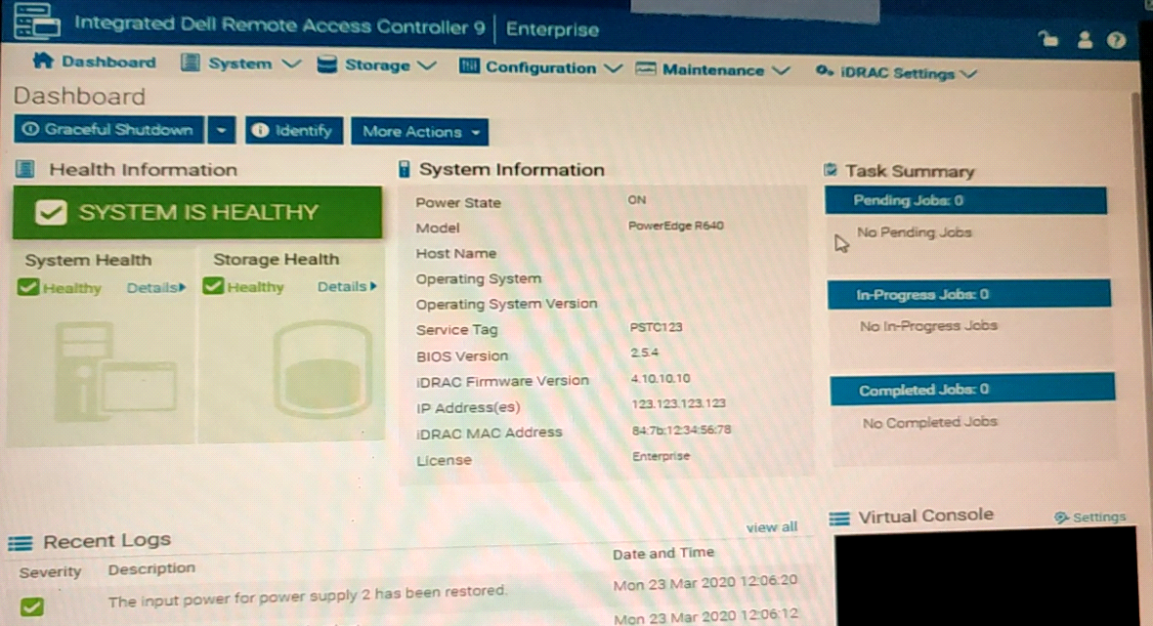Expand the iDRAC Settings menu
1153x626 pixels.
[895, 73]
